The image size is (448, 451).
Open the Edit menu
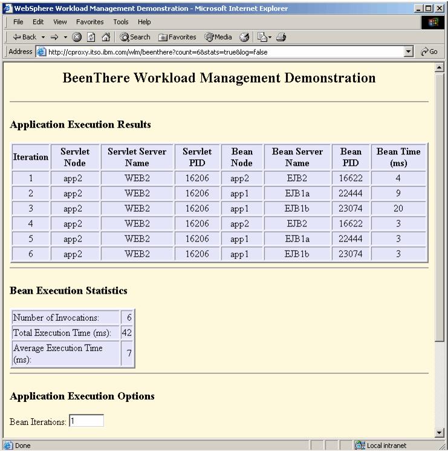coord(38,22)
